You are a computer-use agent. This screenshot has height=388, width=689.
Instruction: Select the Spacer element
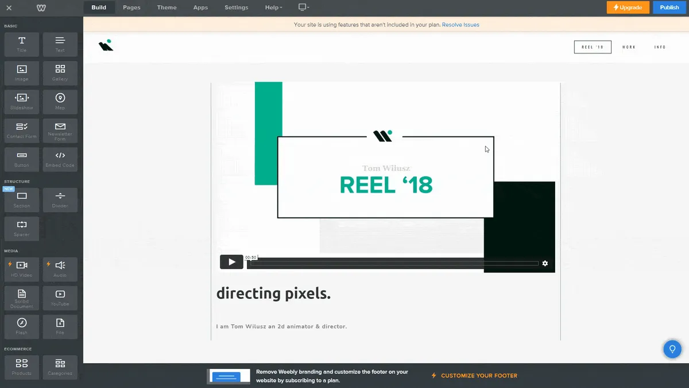point(22,229)
